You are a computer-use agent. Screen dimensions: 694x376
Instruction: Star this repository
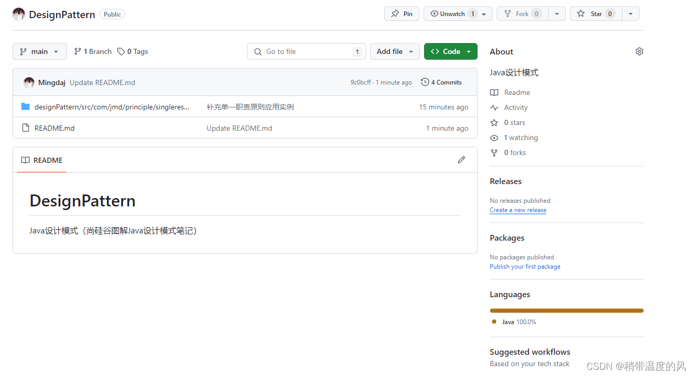tap(596, 14)
